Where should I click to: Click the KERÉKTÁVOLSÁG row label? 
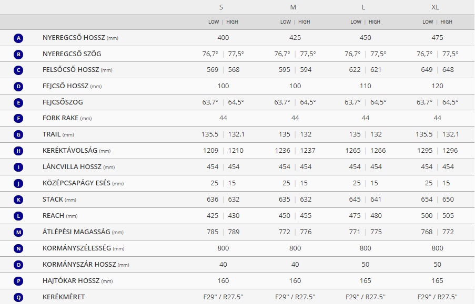point(69,151)
